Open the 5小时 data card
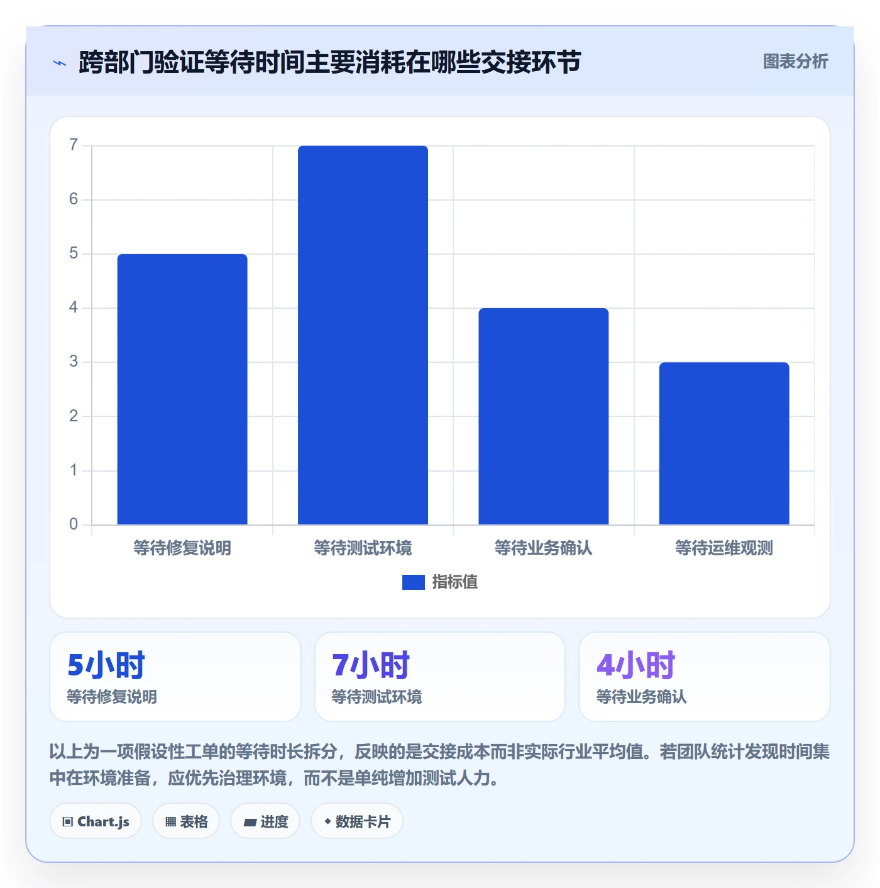880x888 pixels. point(175,677)
